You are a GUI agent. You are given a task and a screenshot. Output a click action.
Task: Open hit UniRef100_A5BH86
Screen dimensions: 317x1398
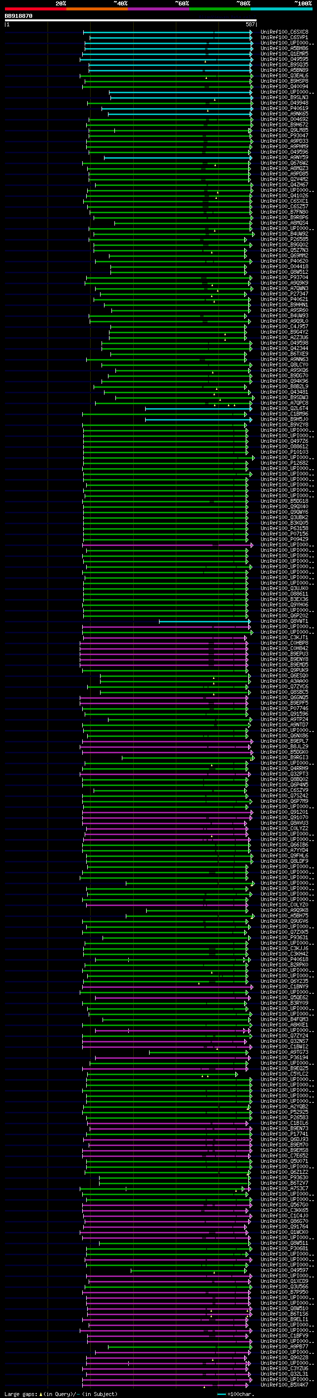tap(284, 48)
